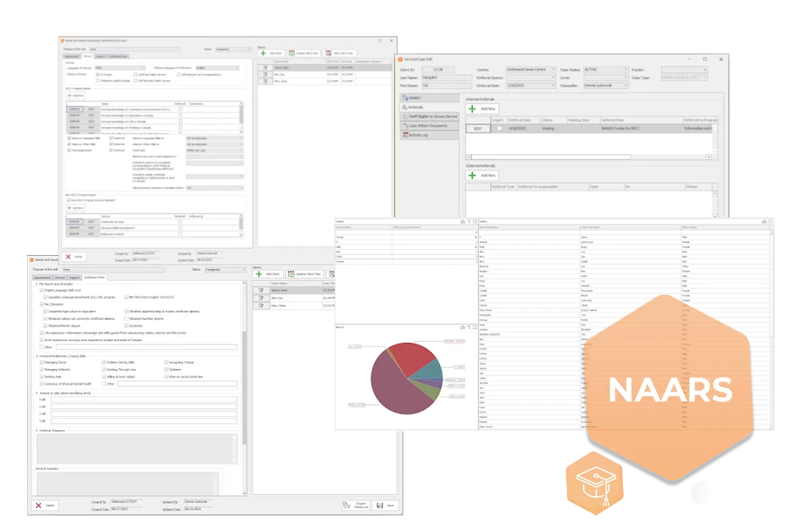Click the green plus Add New under External Referrals
Viewport: 795px width, 530px height.
(x=482, y=175)
